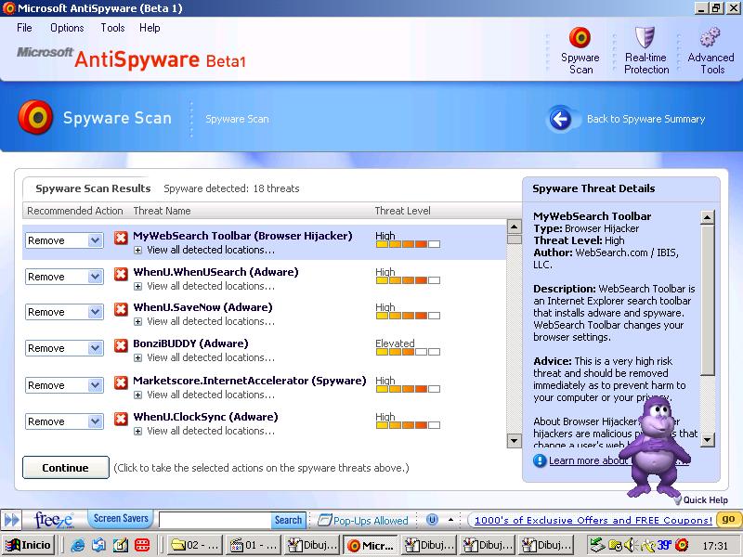The height and width of the screenshot is (557, 743).
Task: Open action dropdown for MyWebSearch Toolbar
Action: [x=96, y=240]
